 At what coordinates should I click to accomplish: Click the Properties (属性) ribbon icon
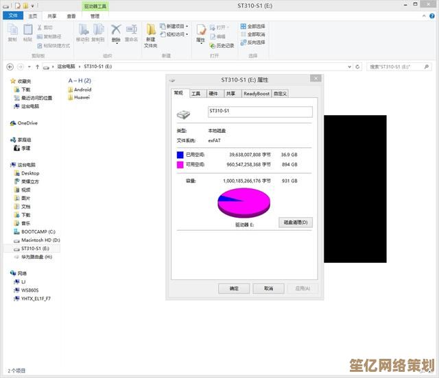click(x=201, y=32)
